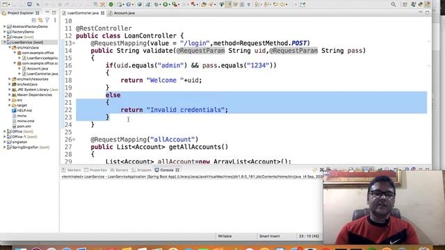
Task: Click the Boot Dashboard relaunch green icon
Action: 111,4
